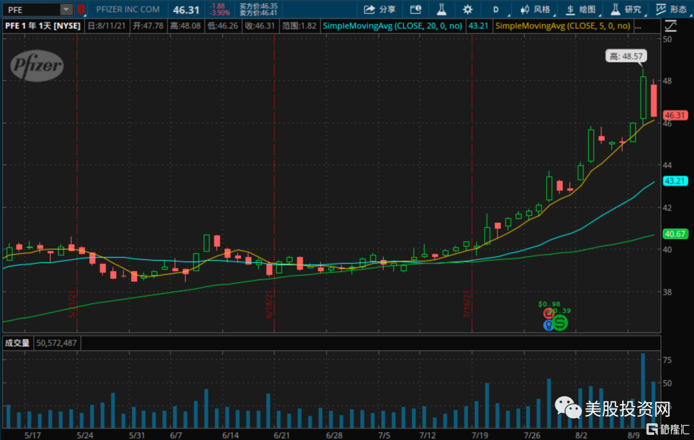Viewport: 694px width, 440px height.
Task: Click the SimpleMovingAvg (CLOSE, 5) label
Action: point(562,26)
